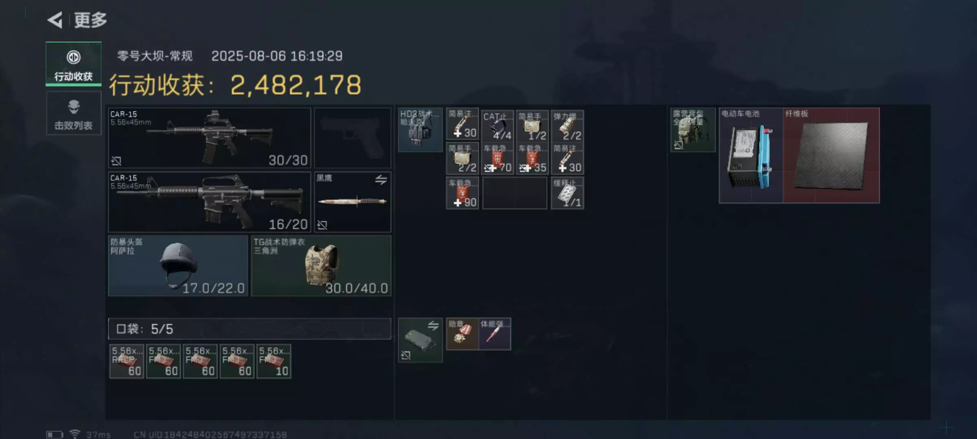This screenshot has height=439, width=977.
Task: Click the safe box swap arrows icon
Action: pyautogui.click(x=433, y=325)
